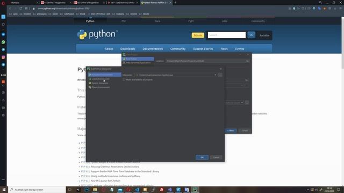Select System Interpreter in interpreter list
This screenshot has width=344, height=193.
100,83
